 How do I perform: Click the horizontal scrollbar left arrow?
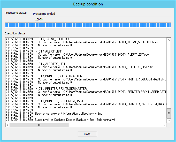(x=8, y=125)
